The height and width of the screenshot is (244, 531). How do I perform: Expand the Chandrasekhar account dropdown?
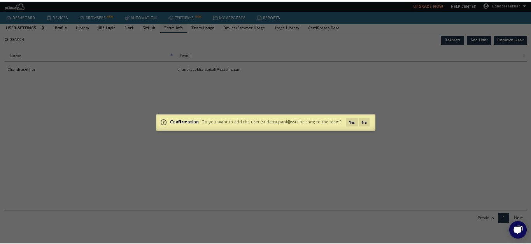[524, 6]
